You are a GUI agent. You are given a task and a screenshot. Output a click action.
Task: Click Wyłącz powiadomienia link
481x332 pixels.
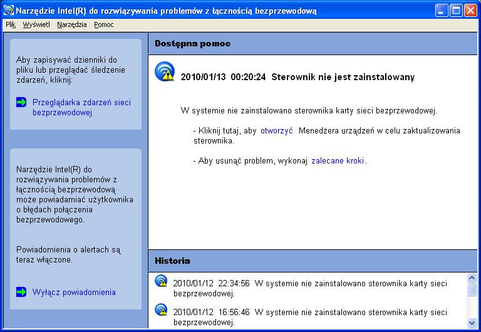pyautogui.click(x=74, y=292)
